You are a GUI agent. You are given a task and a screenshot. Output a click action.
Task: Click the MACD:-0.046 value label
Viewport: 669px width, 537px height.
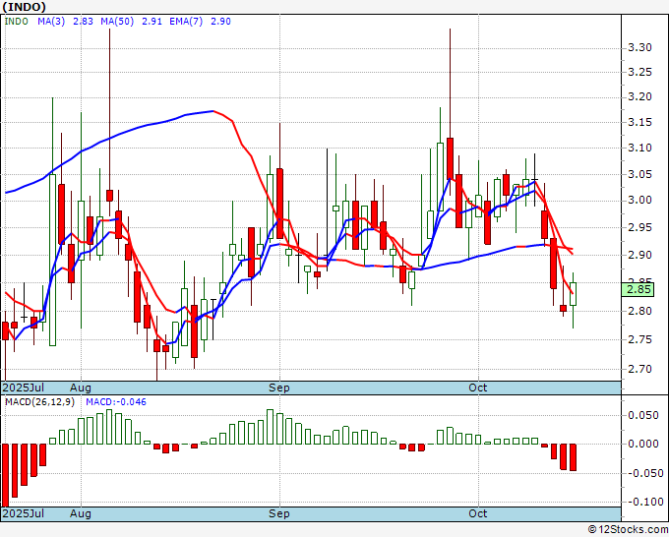pos(116,402)
